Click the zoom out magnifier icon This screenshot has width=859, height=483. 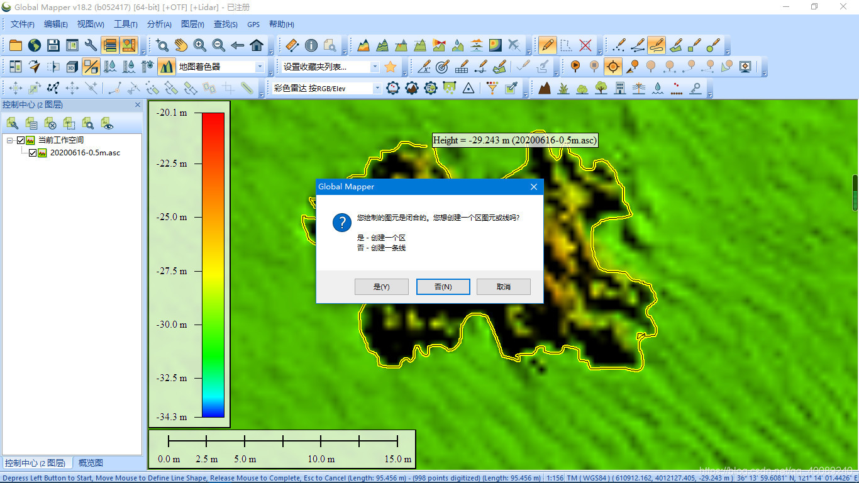click(x=219, y=45)
